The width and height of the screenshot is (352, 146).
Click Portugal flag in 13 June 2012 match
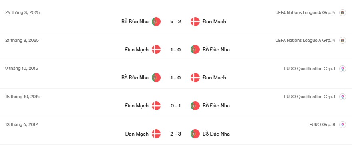click(x=195, y=134)
